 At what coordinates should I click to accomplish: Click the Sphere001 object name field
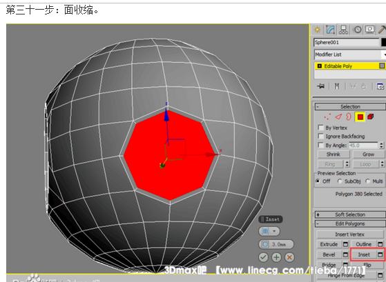pyautogui.click(x=347, y=42)
